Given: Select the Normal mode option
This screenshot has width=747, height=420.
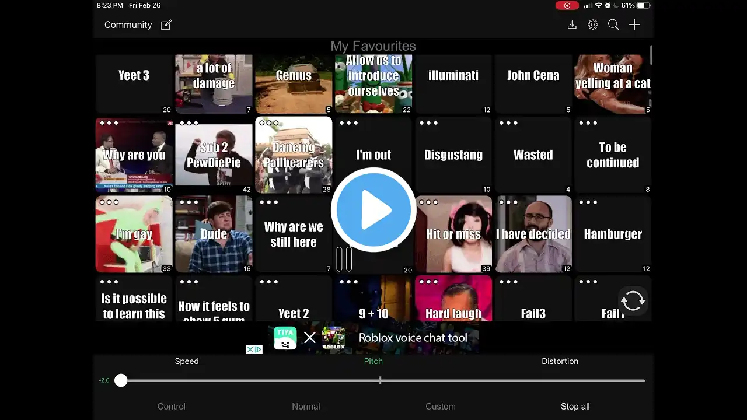Looking at the screenshot, I should [306, 407].
